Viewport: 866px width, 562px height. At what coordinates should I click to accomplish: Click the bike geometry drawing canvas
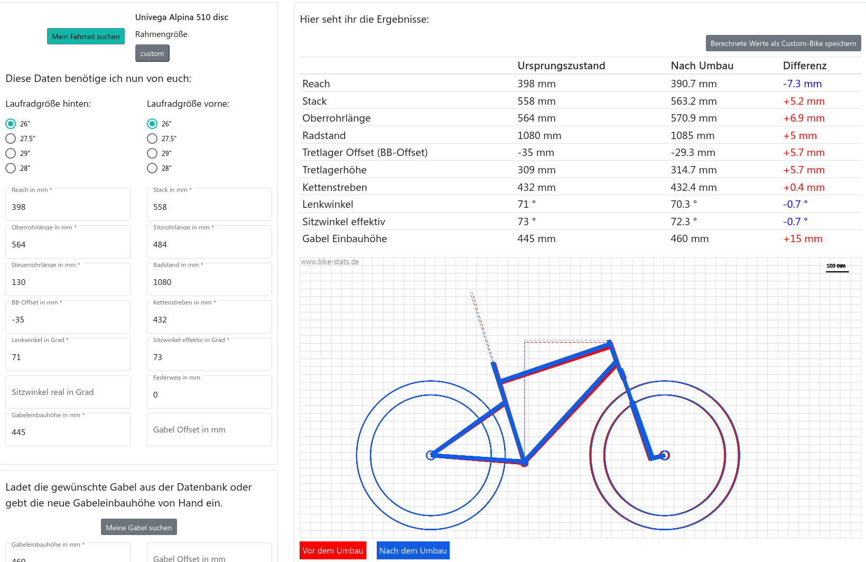[580, 398]
